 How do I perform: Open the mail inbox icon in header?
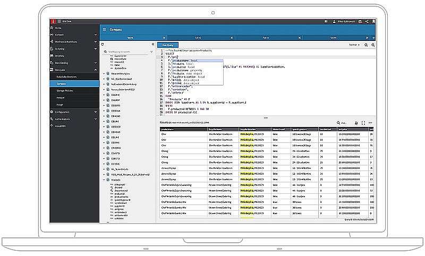pos(360,21)
